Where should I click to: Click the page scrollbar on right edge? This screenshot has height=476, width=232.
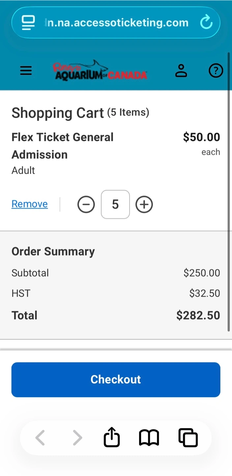point(229,192)
